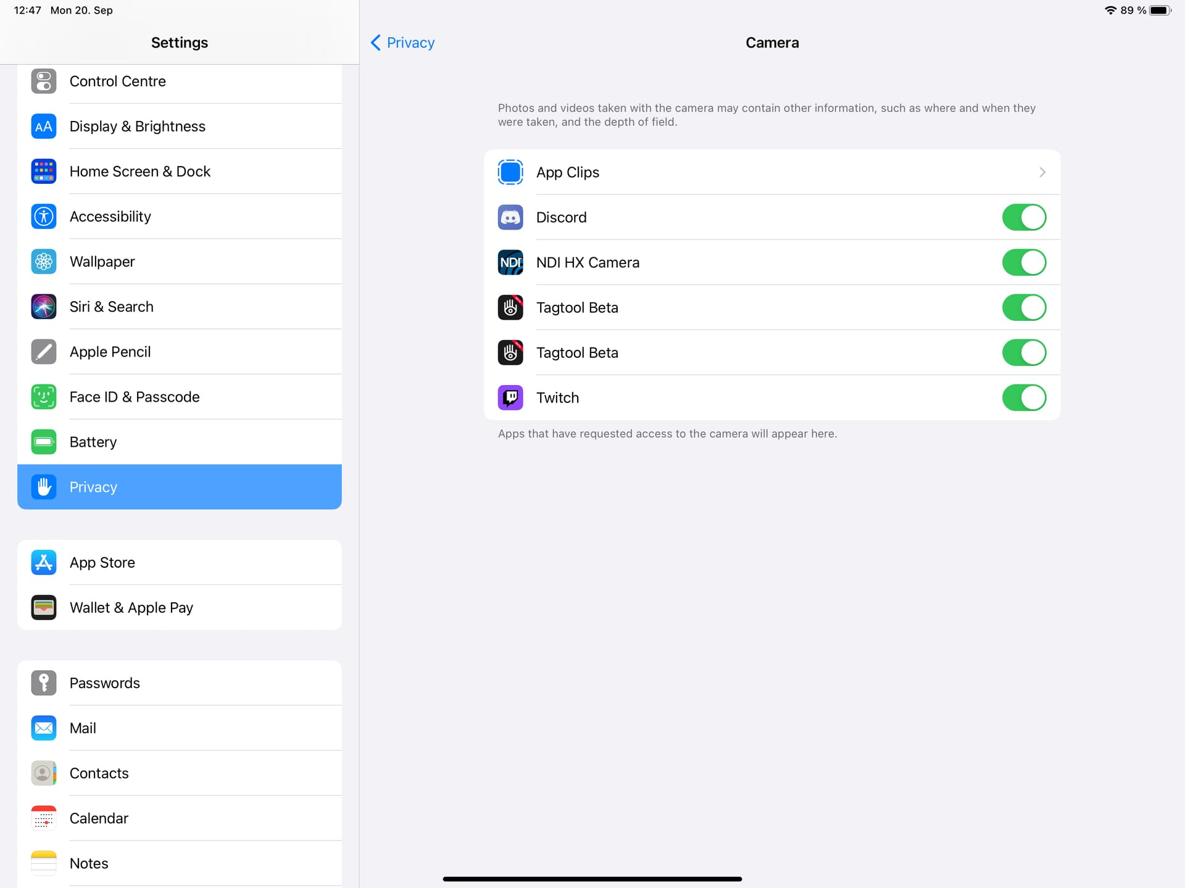Tap the Face ID & Passcode icon
Viewport: 1185px width, 888px height.
(44, 397)
